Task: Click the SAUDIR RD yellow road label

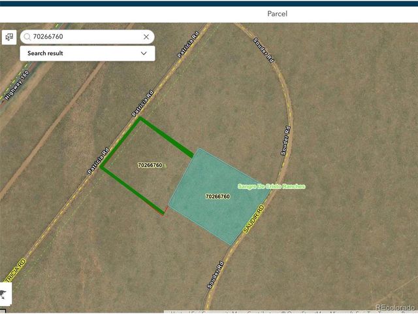Action: click(x=253, y=220)
